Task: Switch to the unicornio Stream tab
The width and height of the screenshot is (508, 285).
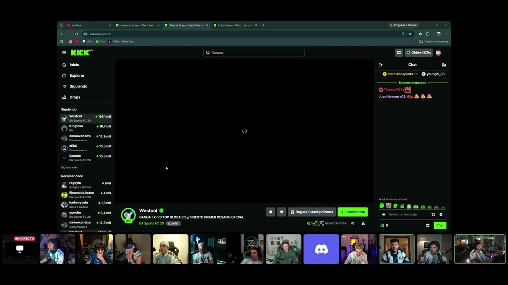Action: [x=137, y=25]
